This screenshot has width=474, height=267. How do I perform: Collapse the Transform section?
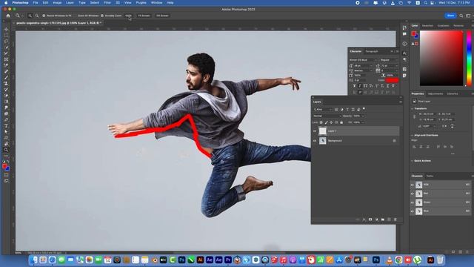coord(413,108)
